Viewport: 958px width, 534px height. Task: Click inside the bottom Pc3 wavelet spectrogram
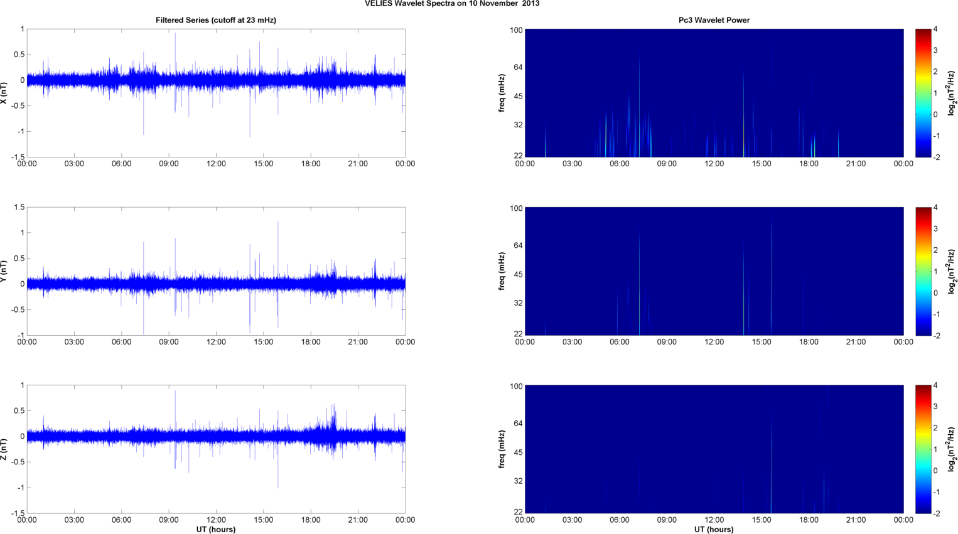coord(714,449)
